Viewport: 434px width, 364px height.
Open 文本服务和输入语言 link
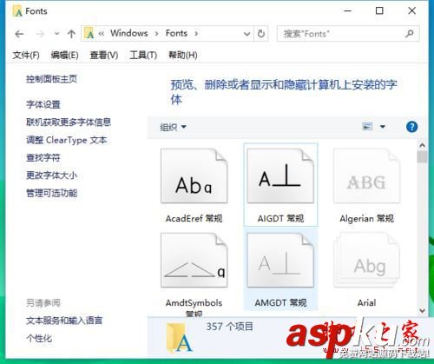click(x=64, y=321)
